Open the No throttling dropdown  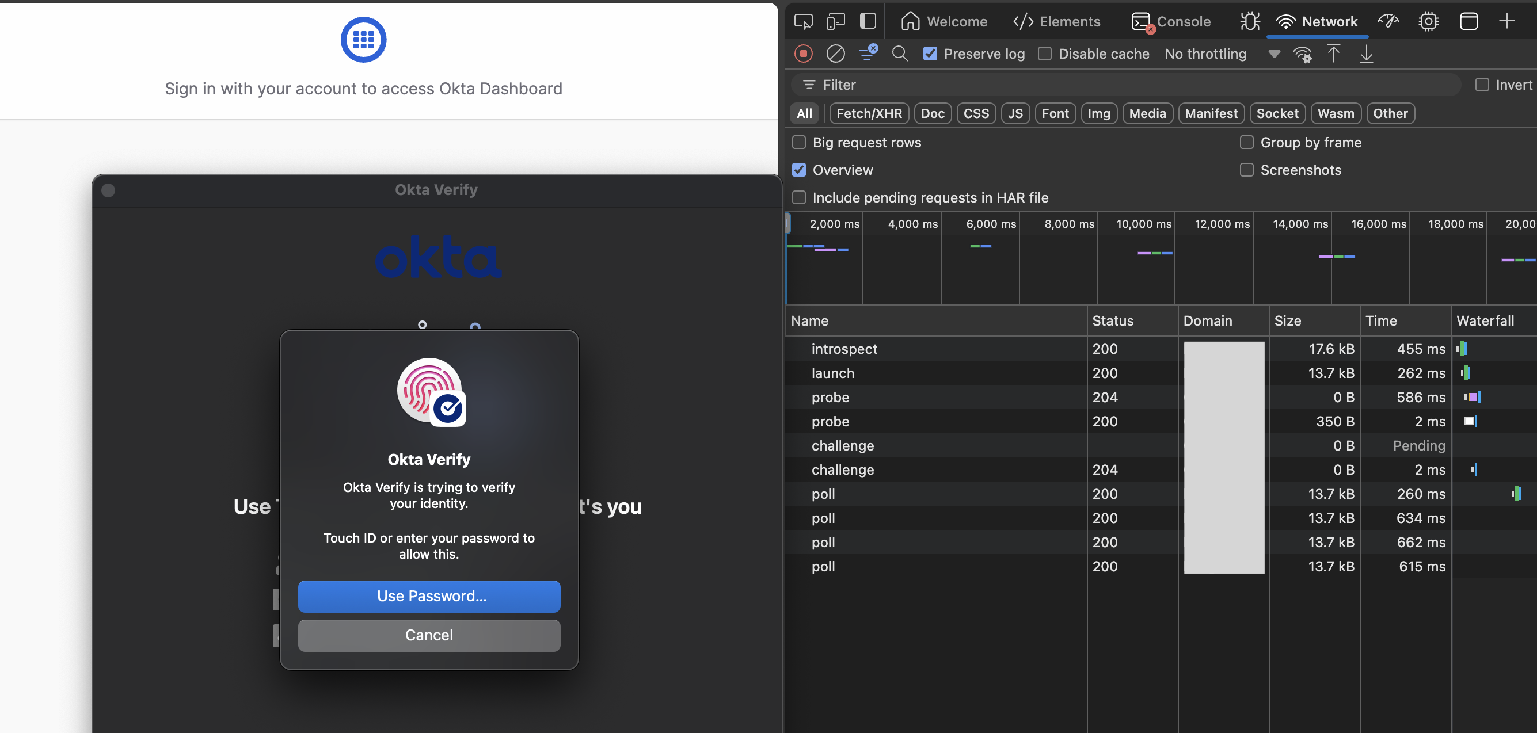click(x=1222, y=54)
